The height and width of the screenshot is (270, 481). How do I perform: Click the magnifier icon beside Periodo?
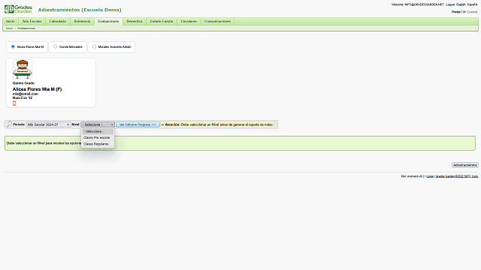coord(9,124)
